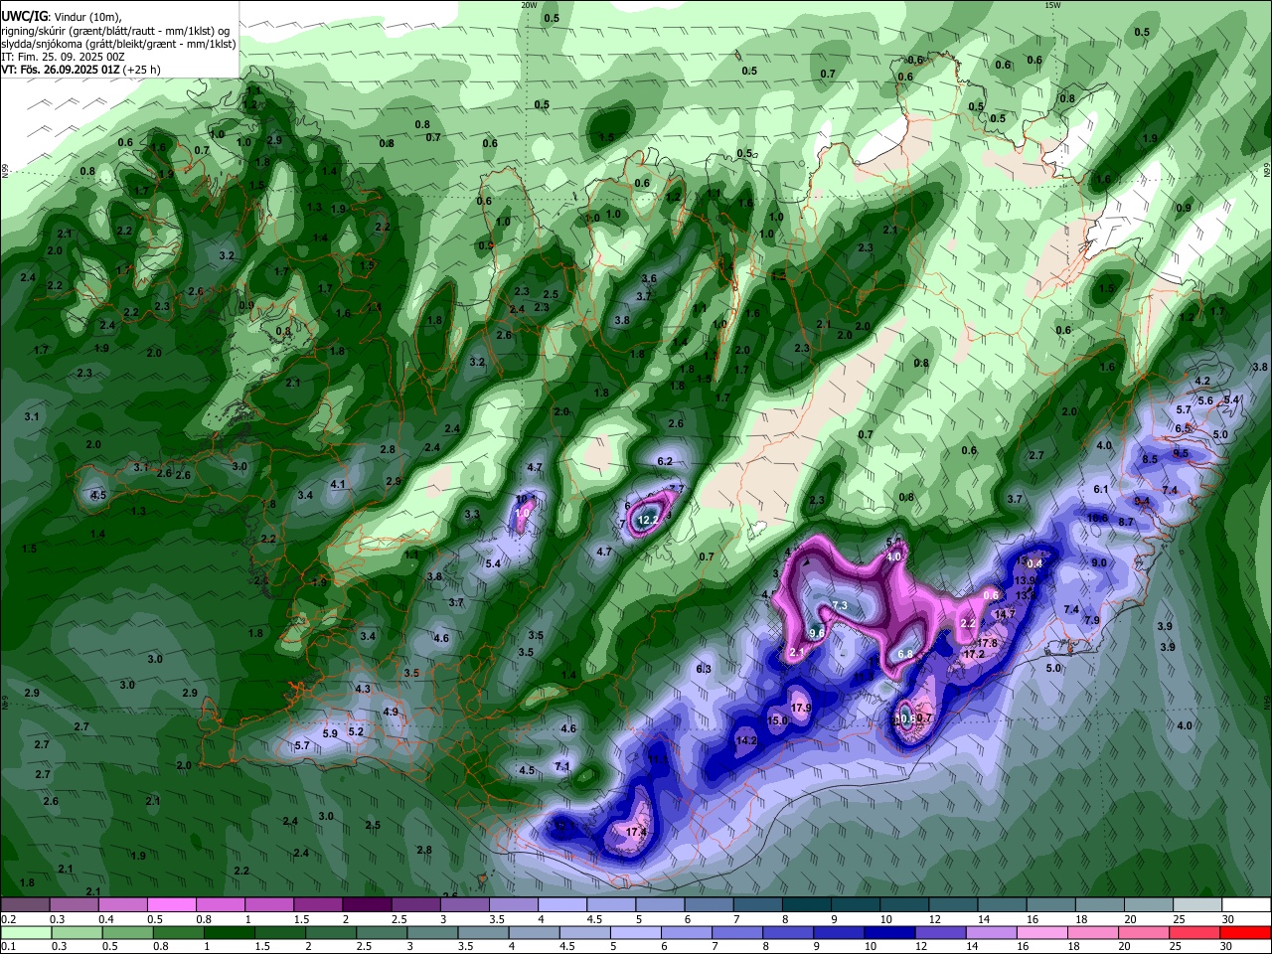Click the 4.3 precipitation value
This screenshot has height=954, width=1272.
point(362,689)
